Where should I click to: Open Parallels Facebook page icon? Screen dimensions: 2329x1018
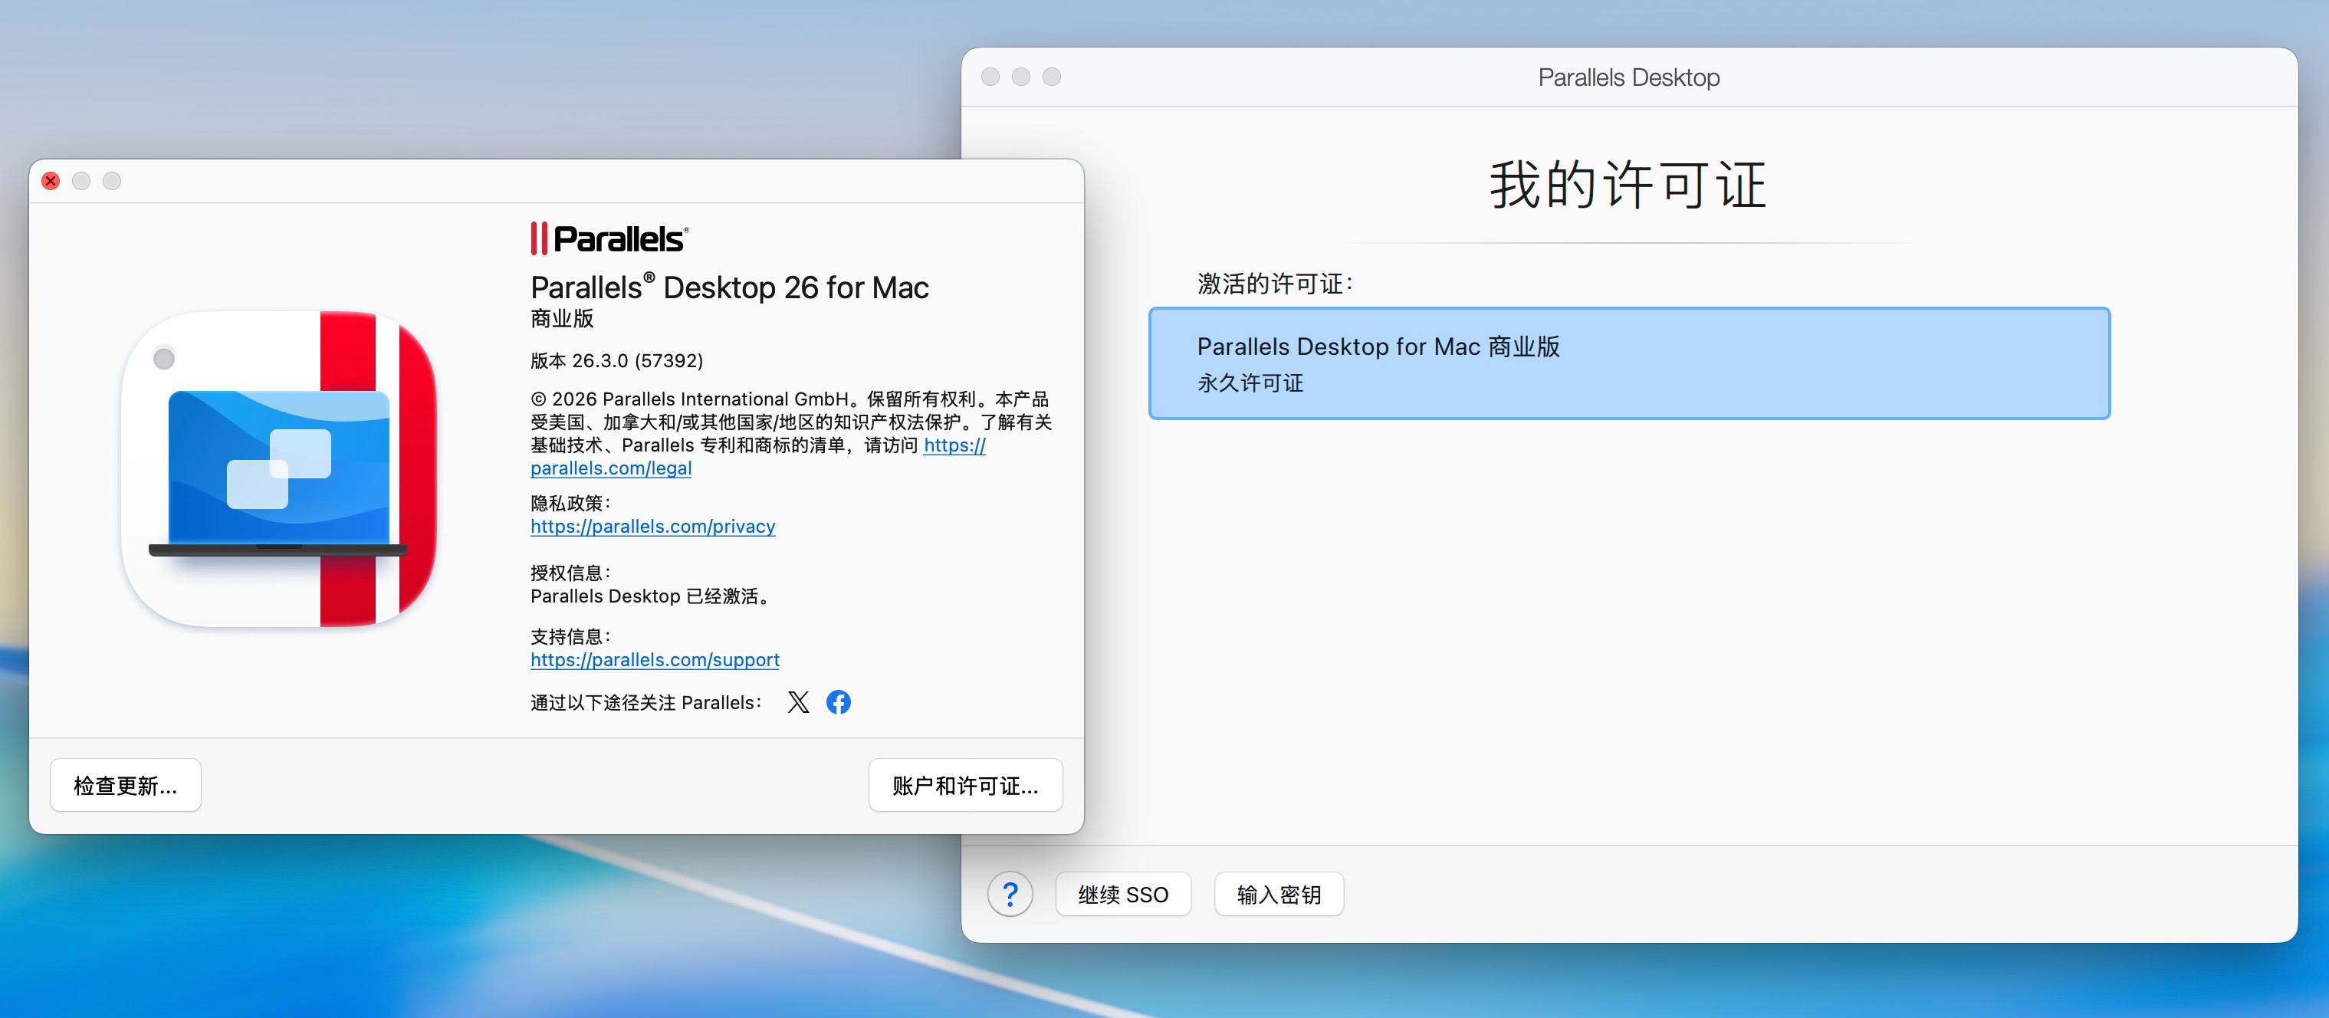(x=838, y=702)
